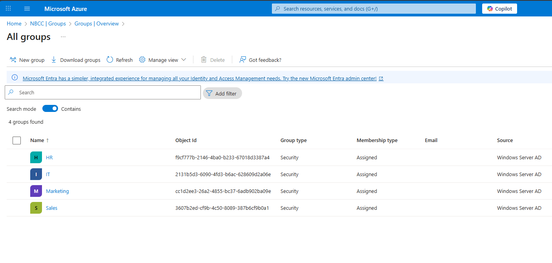Open the app launcher waffle icon
Viewport: 552px width, 263px height.
click(8, 9)
